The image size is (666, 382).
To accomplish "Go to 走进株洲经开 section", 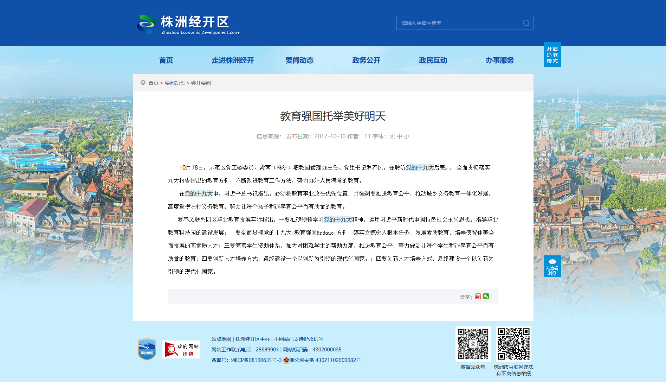I will pyautogui.click(x=233, y=60).
